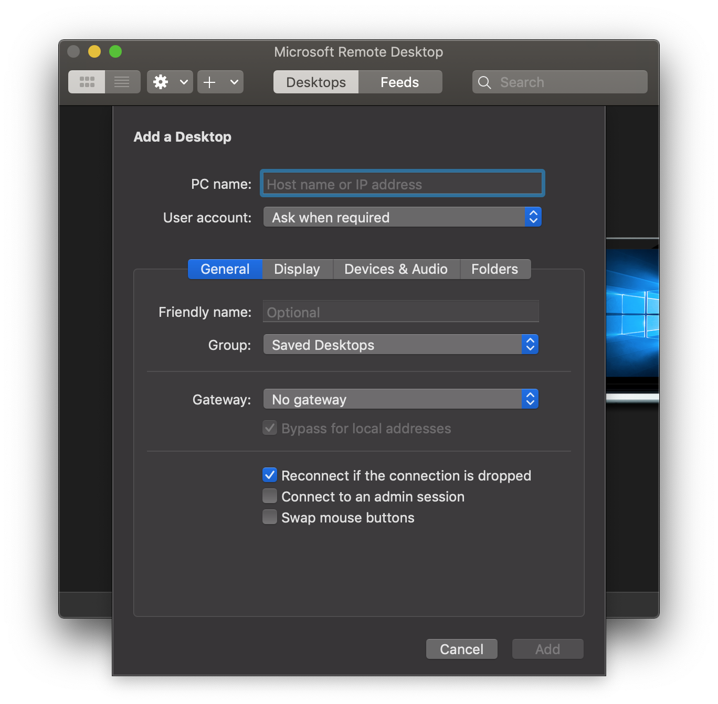Click the Cancel button
Screen dimensions: 718x704
pos(462,649)
